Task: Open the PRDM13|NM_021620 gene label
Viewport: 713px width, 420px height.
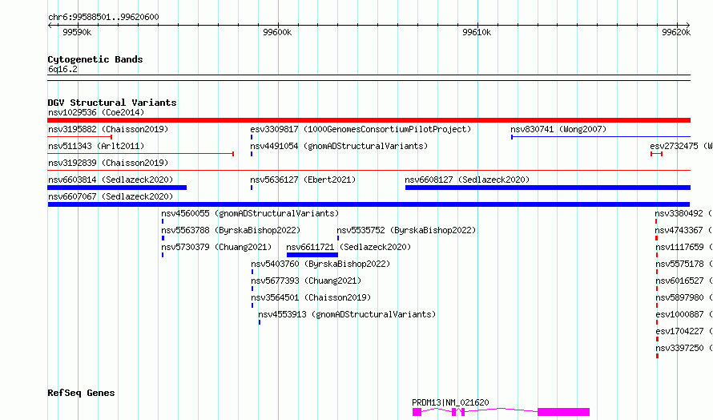Action: click(x=450, y=402)
